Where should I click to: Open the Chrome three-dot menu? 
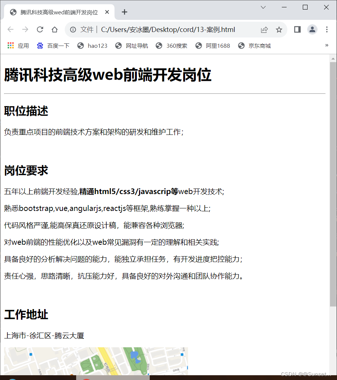pyautogui.click(x=327, y=29)
